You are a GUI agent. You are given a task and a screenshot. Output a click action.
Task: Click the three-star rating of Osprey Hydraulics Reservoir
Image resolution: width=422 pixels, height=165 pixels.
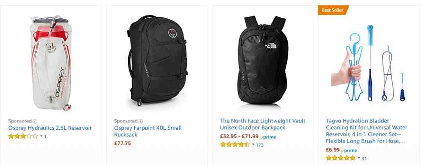click(23, 136)
